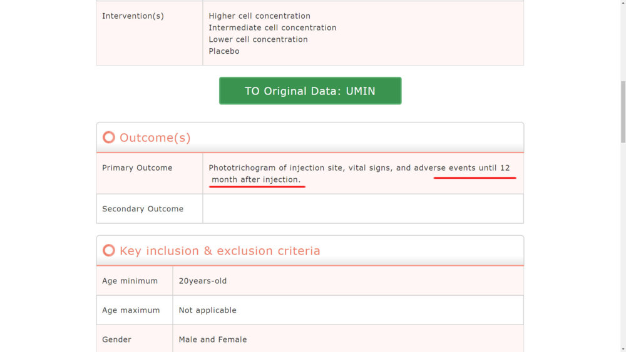This screenshot has width=626, height=352.
Task: Click the circle icon beside Key inclusion heading
Action: click(x=109, y=251)
